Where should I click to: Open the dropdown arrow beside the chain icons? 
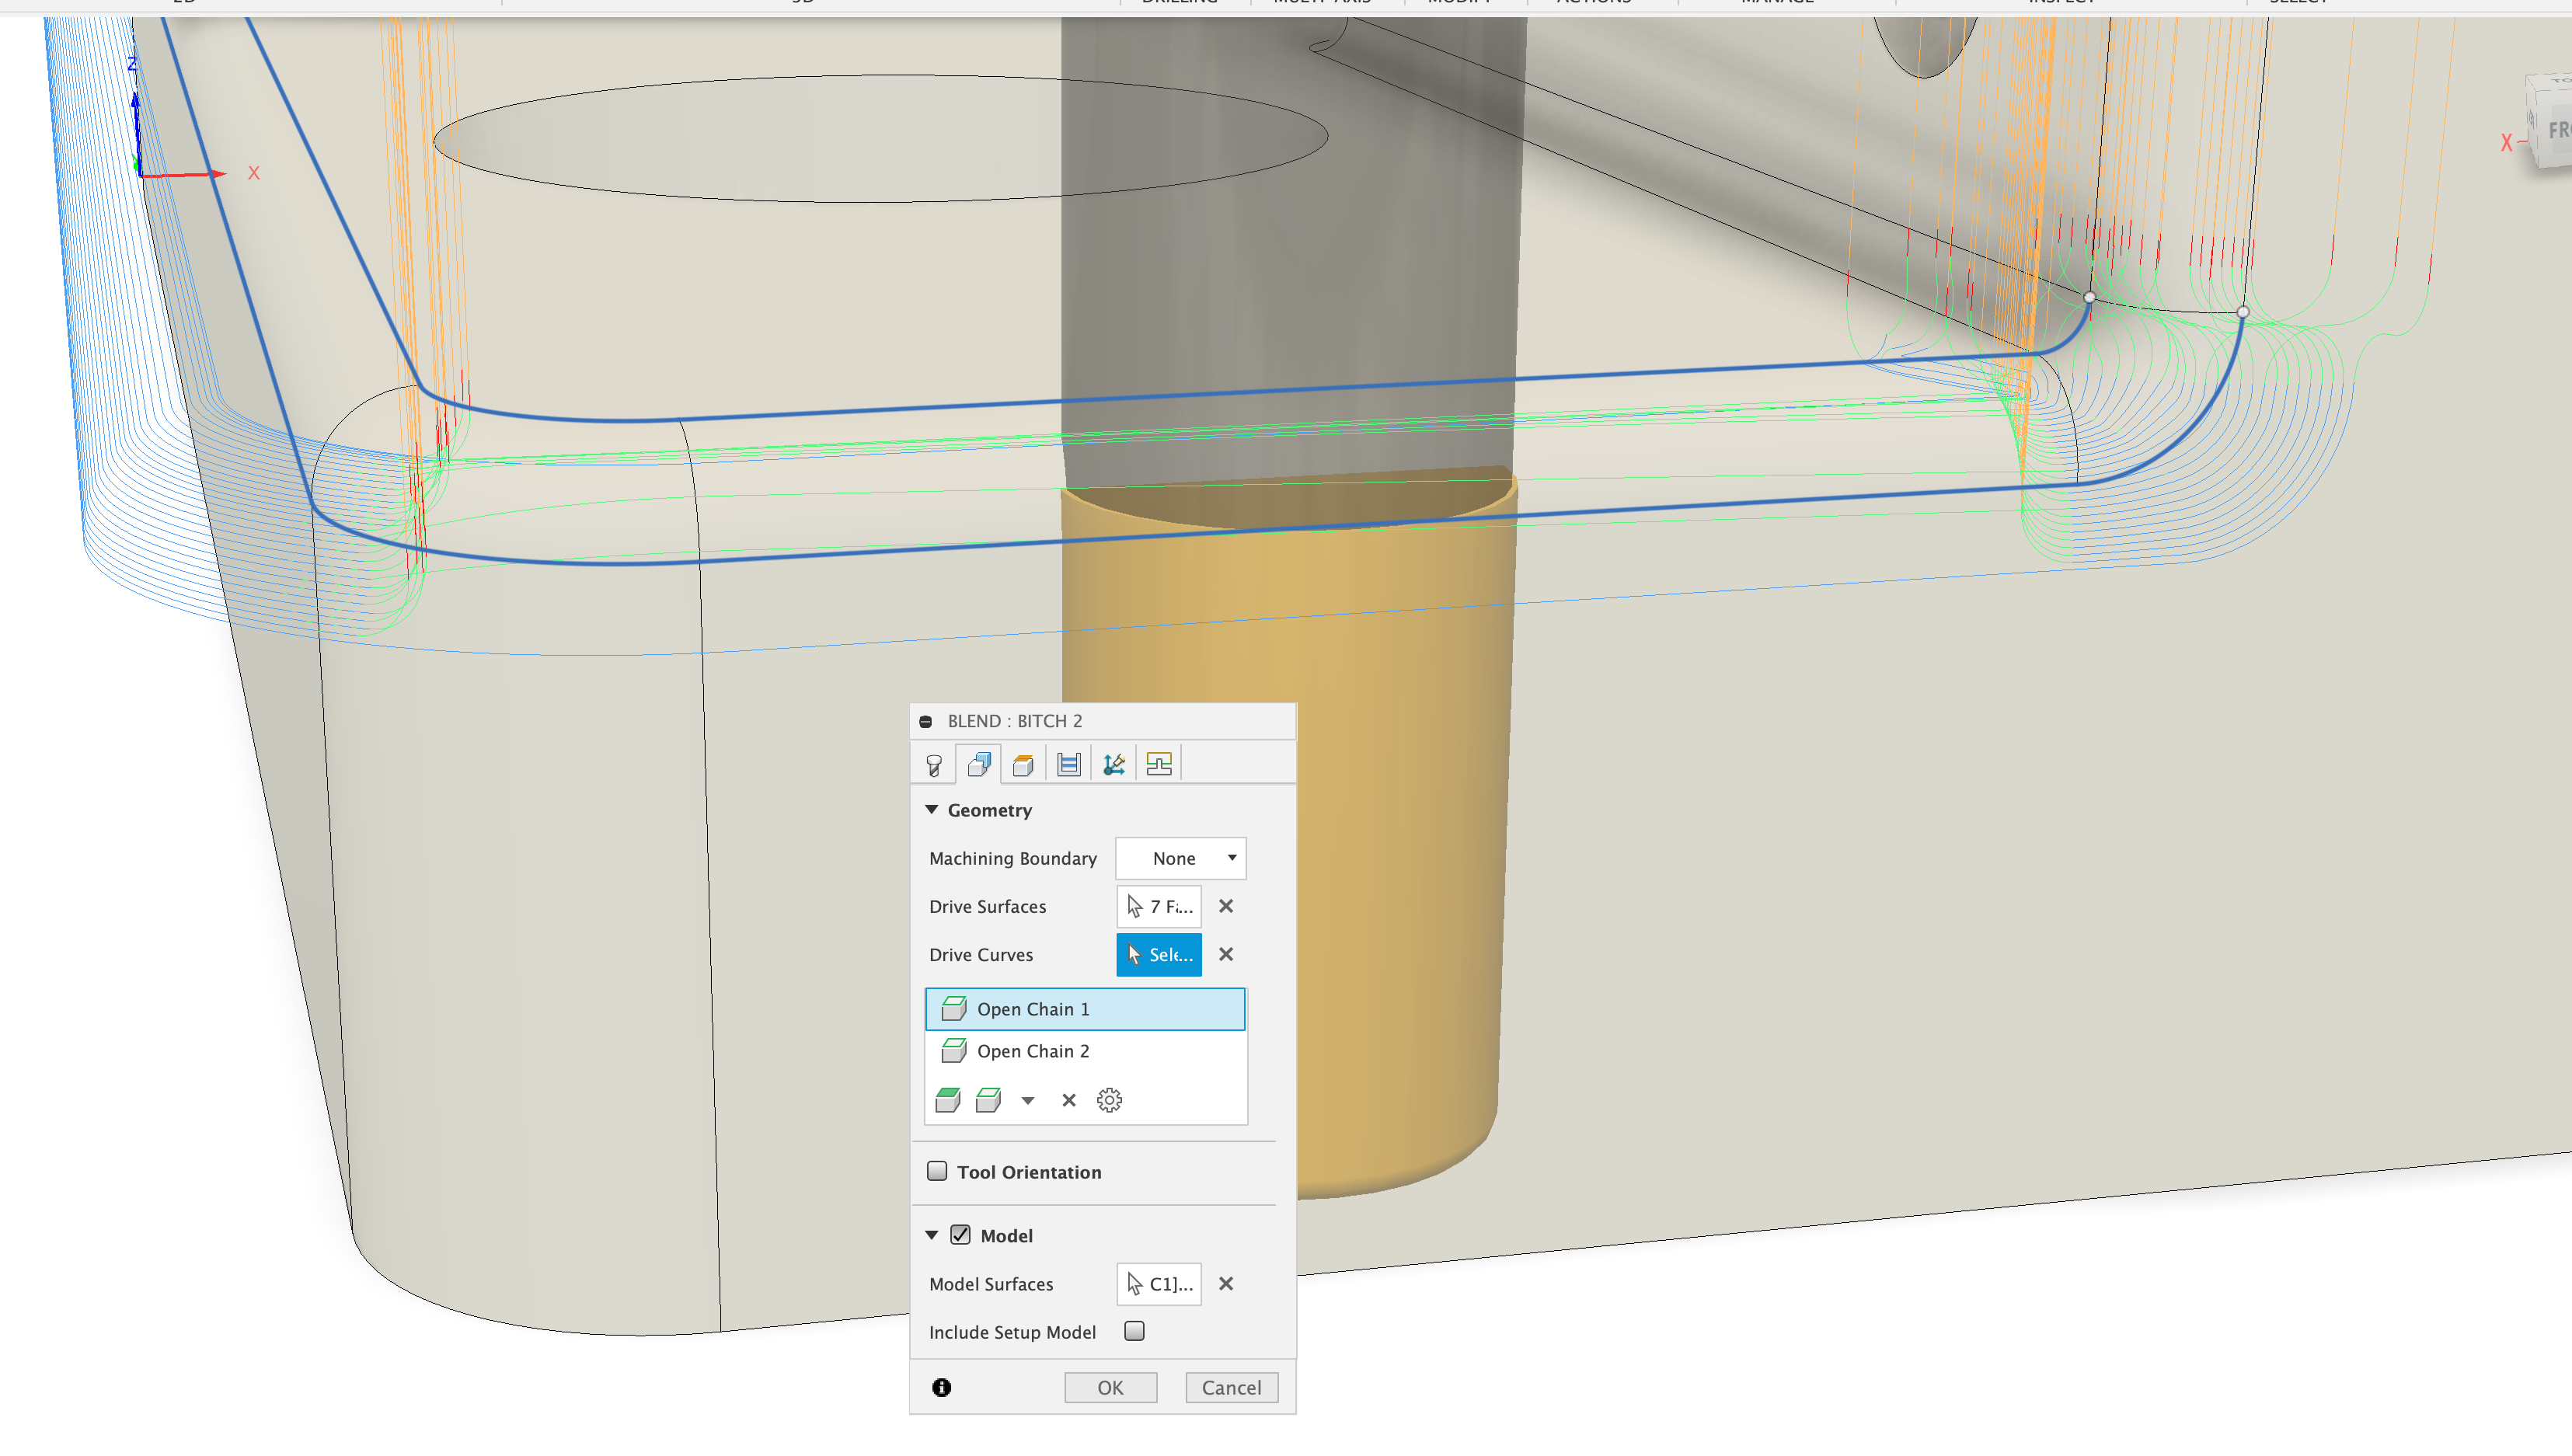click(1027, 1099)
